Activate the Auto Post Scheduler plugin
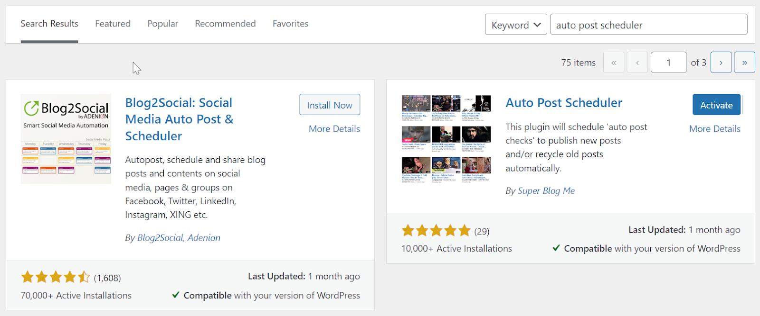Image resolution: width=760 pixels, height=316 pixels. click(716, 105)
